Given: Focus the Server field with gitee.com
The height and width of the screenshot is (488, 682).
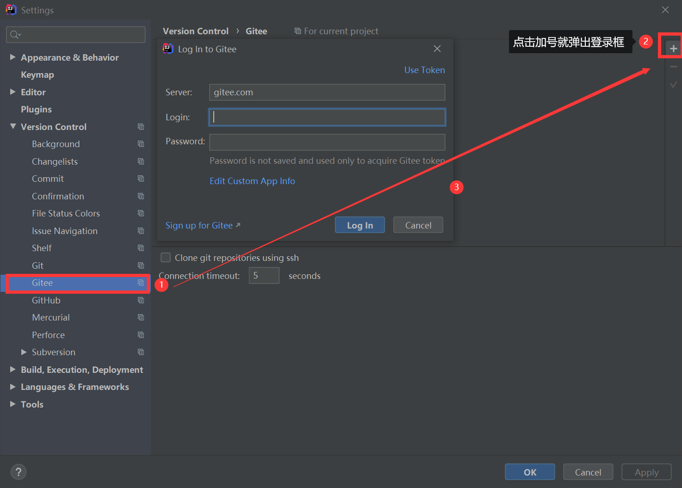Looking at the screenshot, I should coord(327,92).
